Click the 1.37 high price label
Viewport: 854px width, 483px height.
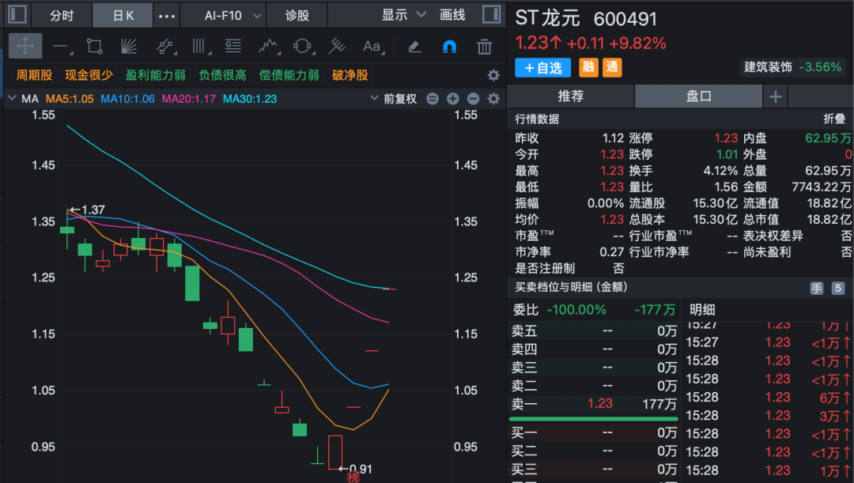pyautogui.click(x=93, y=209)
